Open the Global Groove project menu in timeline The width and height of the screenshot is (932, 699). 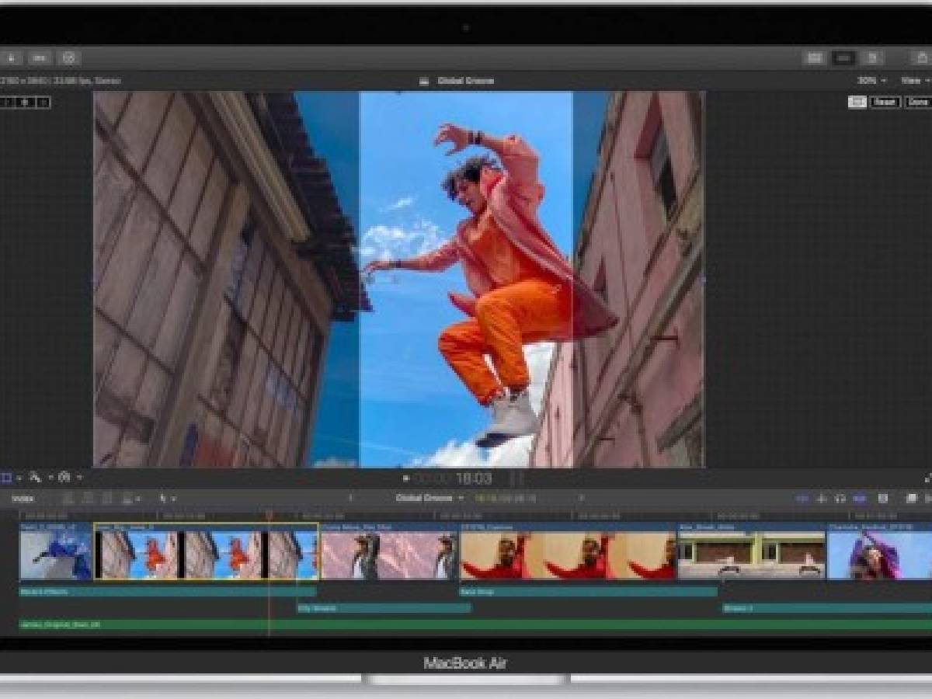429,499
